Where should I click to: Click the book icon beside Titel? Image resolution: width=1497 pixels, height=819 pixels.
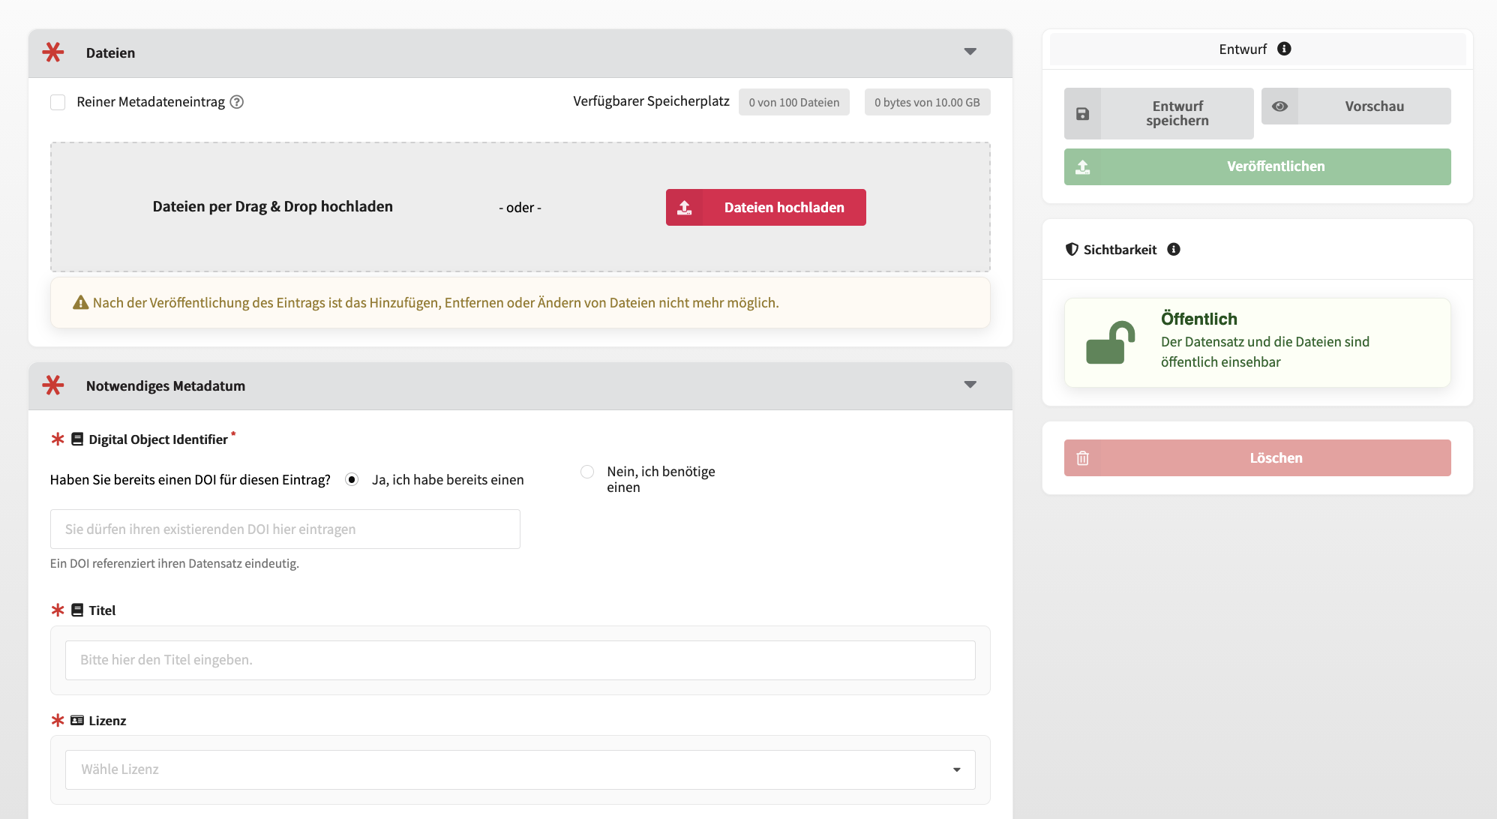(77, 610)
